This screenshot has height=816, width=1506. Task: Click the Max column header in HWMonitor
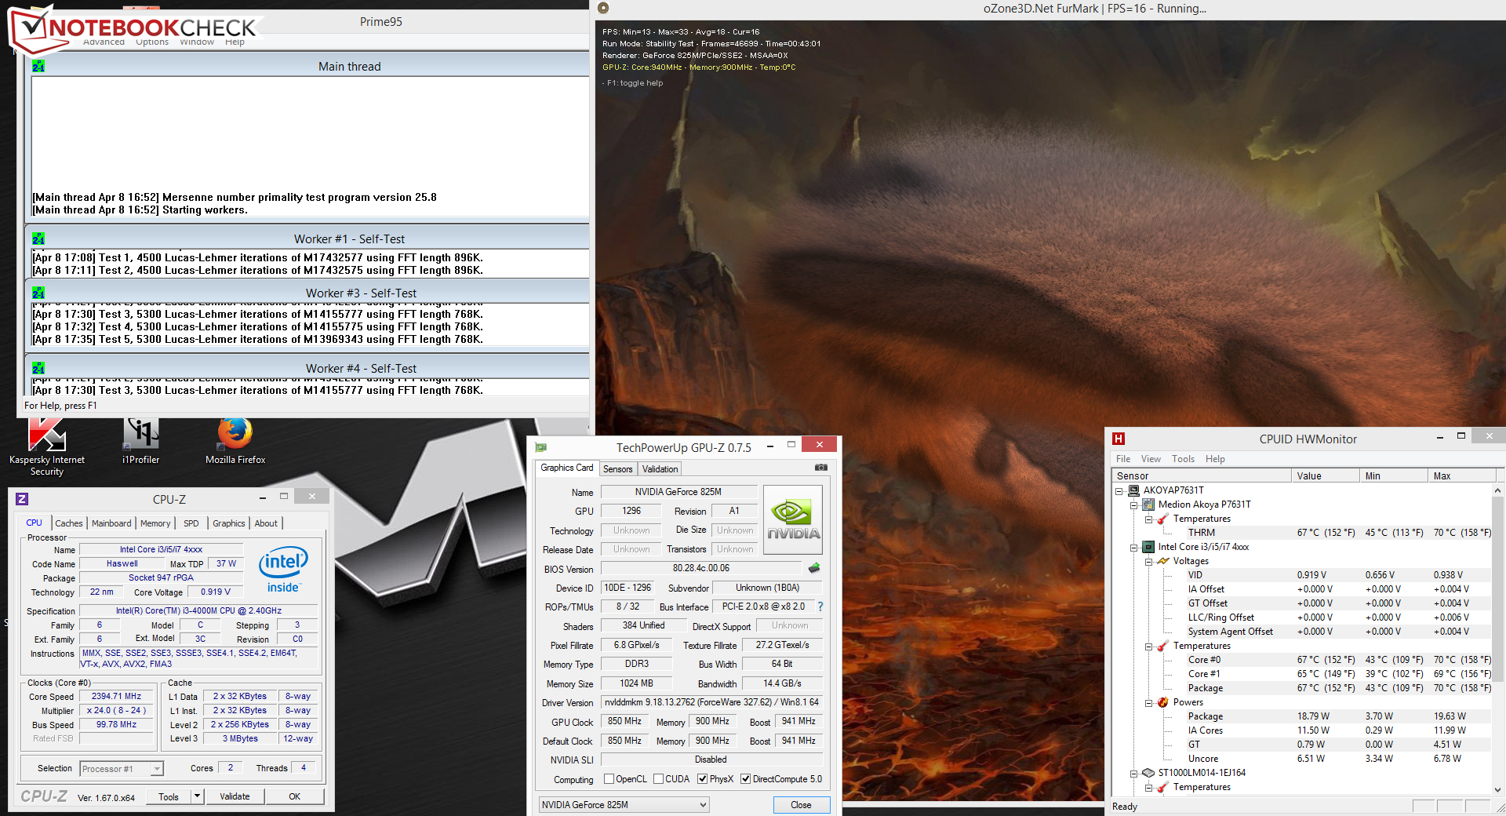[1461, 475]
